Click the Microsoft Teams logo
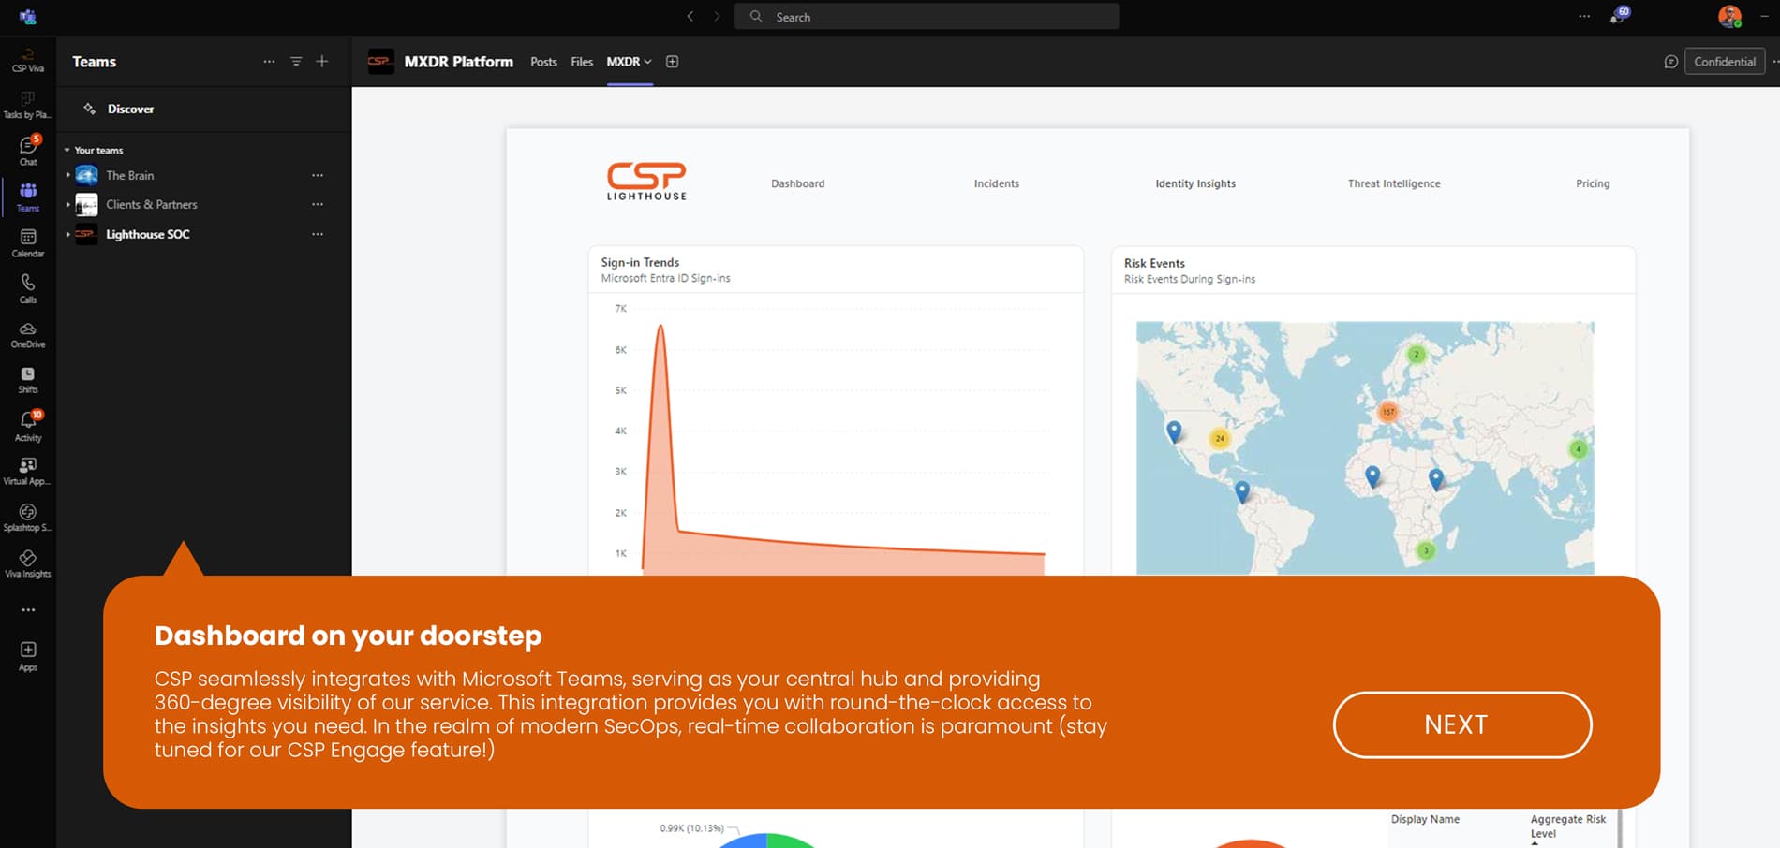This screenshot has height=848, width=1780. [x=28, y=17]
